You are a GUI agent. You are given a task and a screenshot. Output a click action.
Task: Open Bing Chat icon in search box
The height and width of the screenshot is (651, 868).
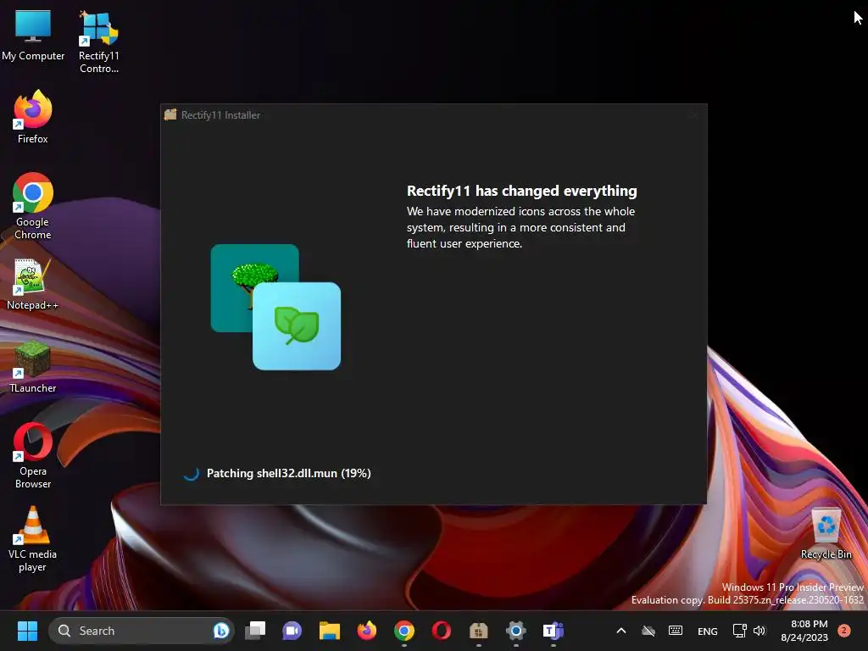tap(221, 631)
